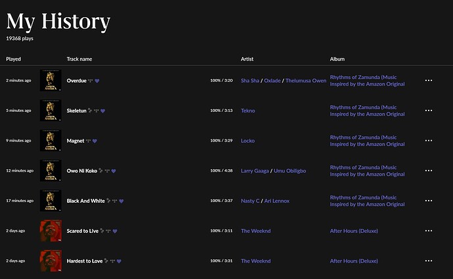Click the dotted icon left of Skeletun's heart

(x=96, y=111)
